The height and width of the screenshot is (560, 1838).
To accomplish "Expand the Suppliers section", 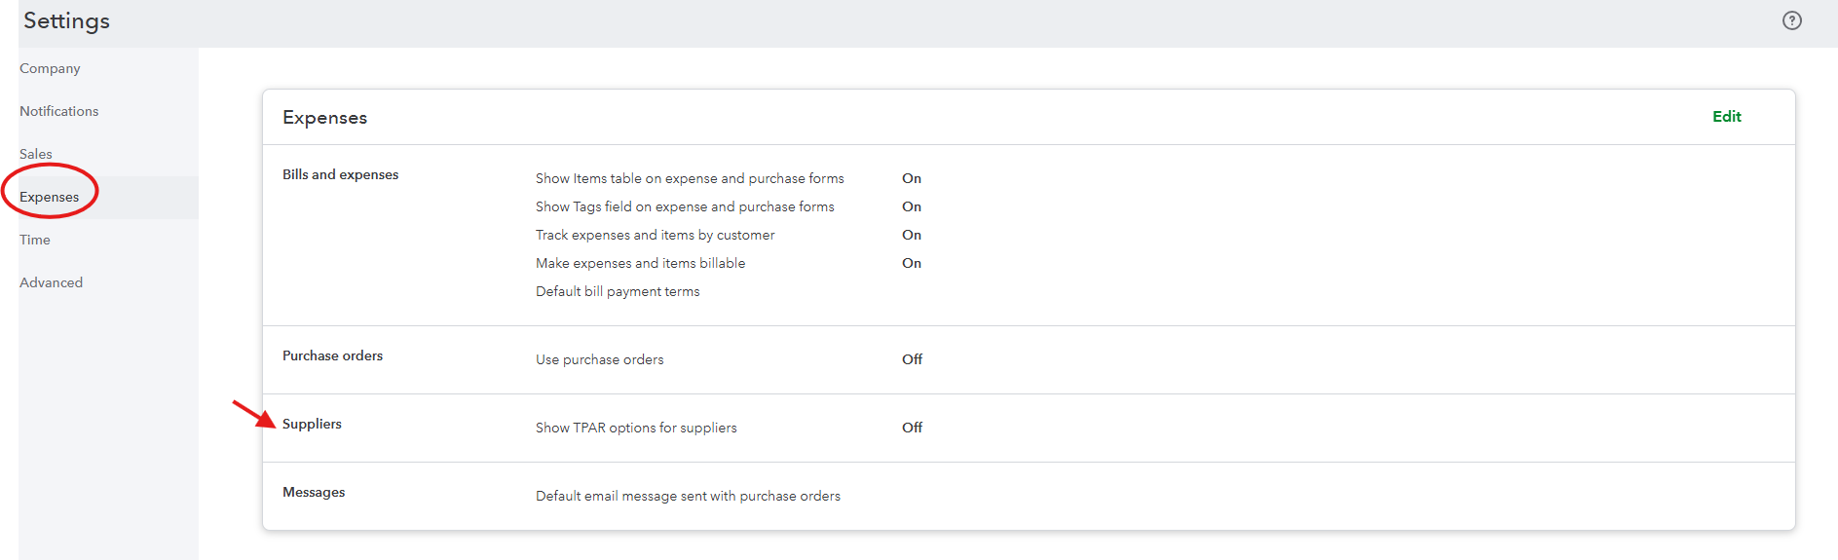I will 312,424.
